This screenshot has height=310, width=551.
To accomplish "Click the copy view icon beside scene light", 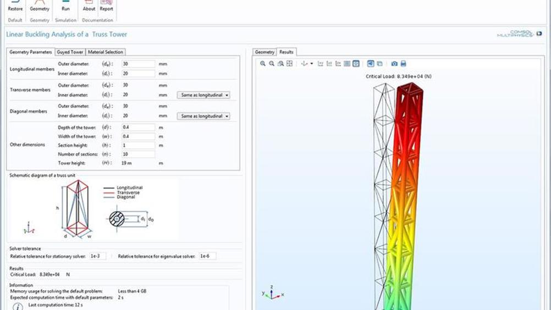I will (379, 64).
